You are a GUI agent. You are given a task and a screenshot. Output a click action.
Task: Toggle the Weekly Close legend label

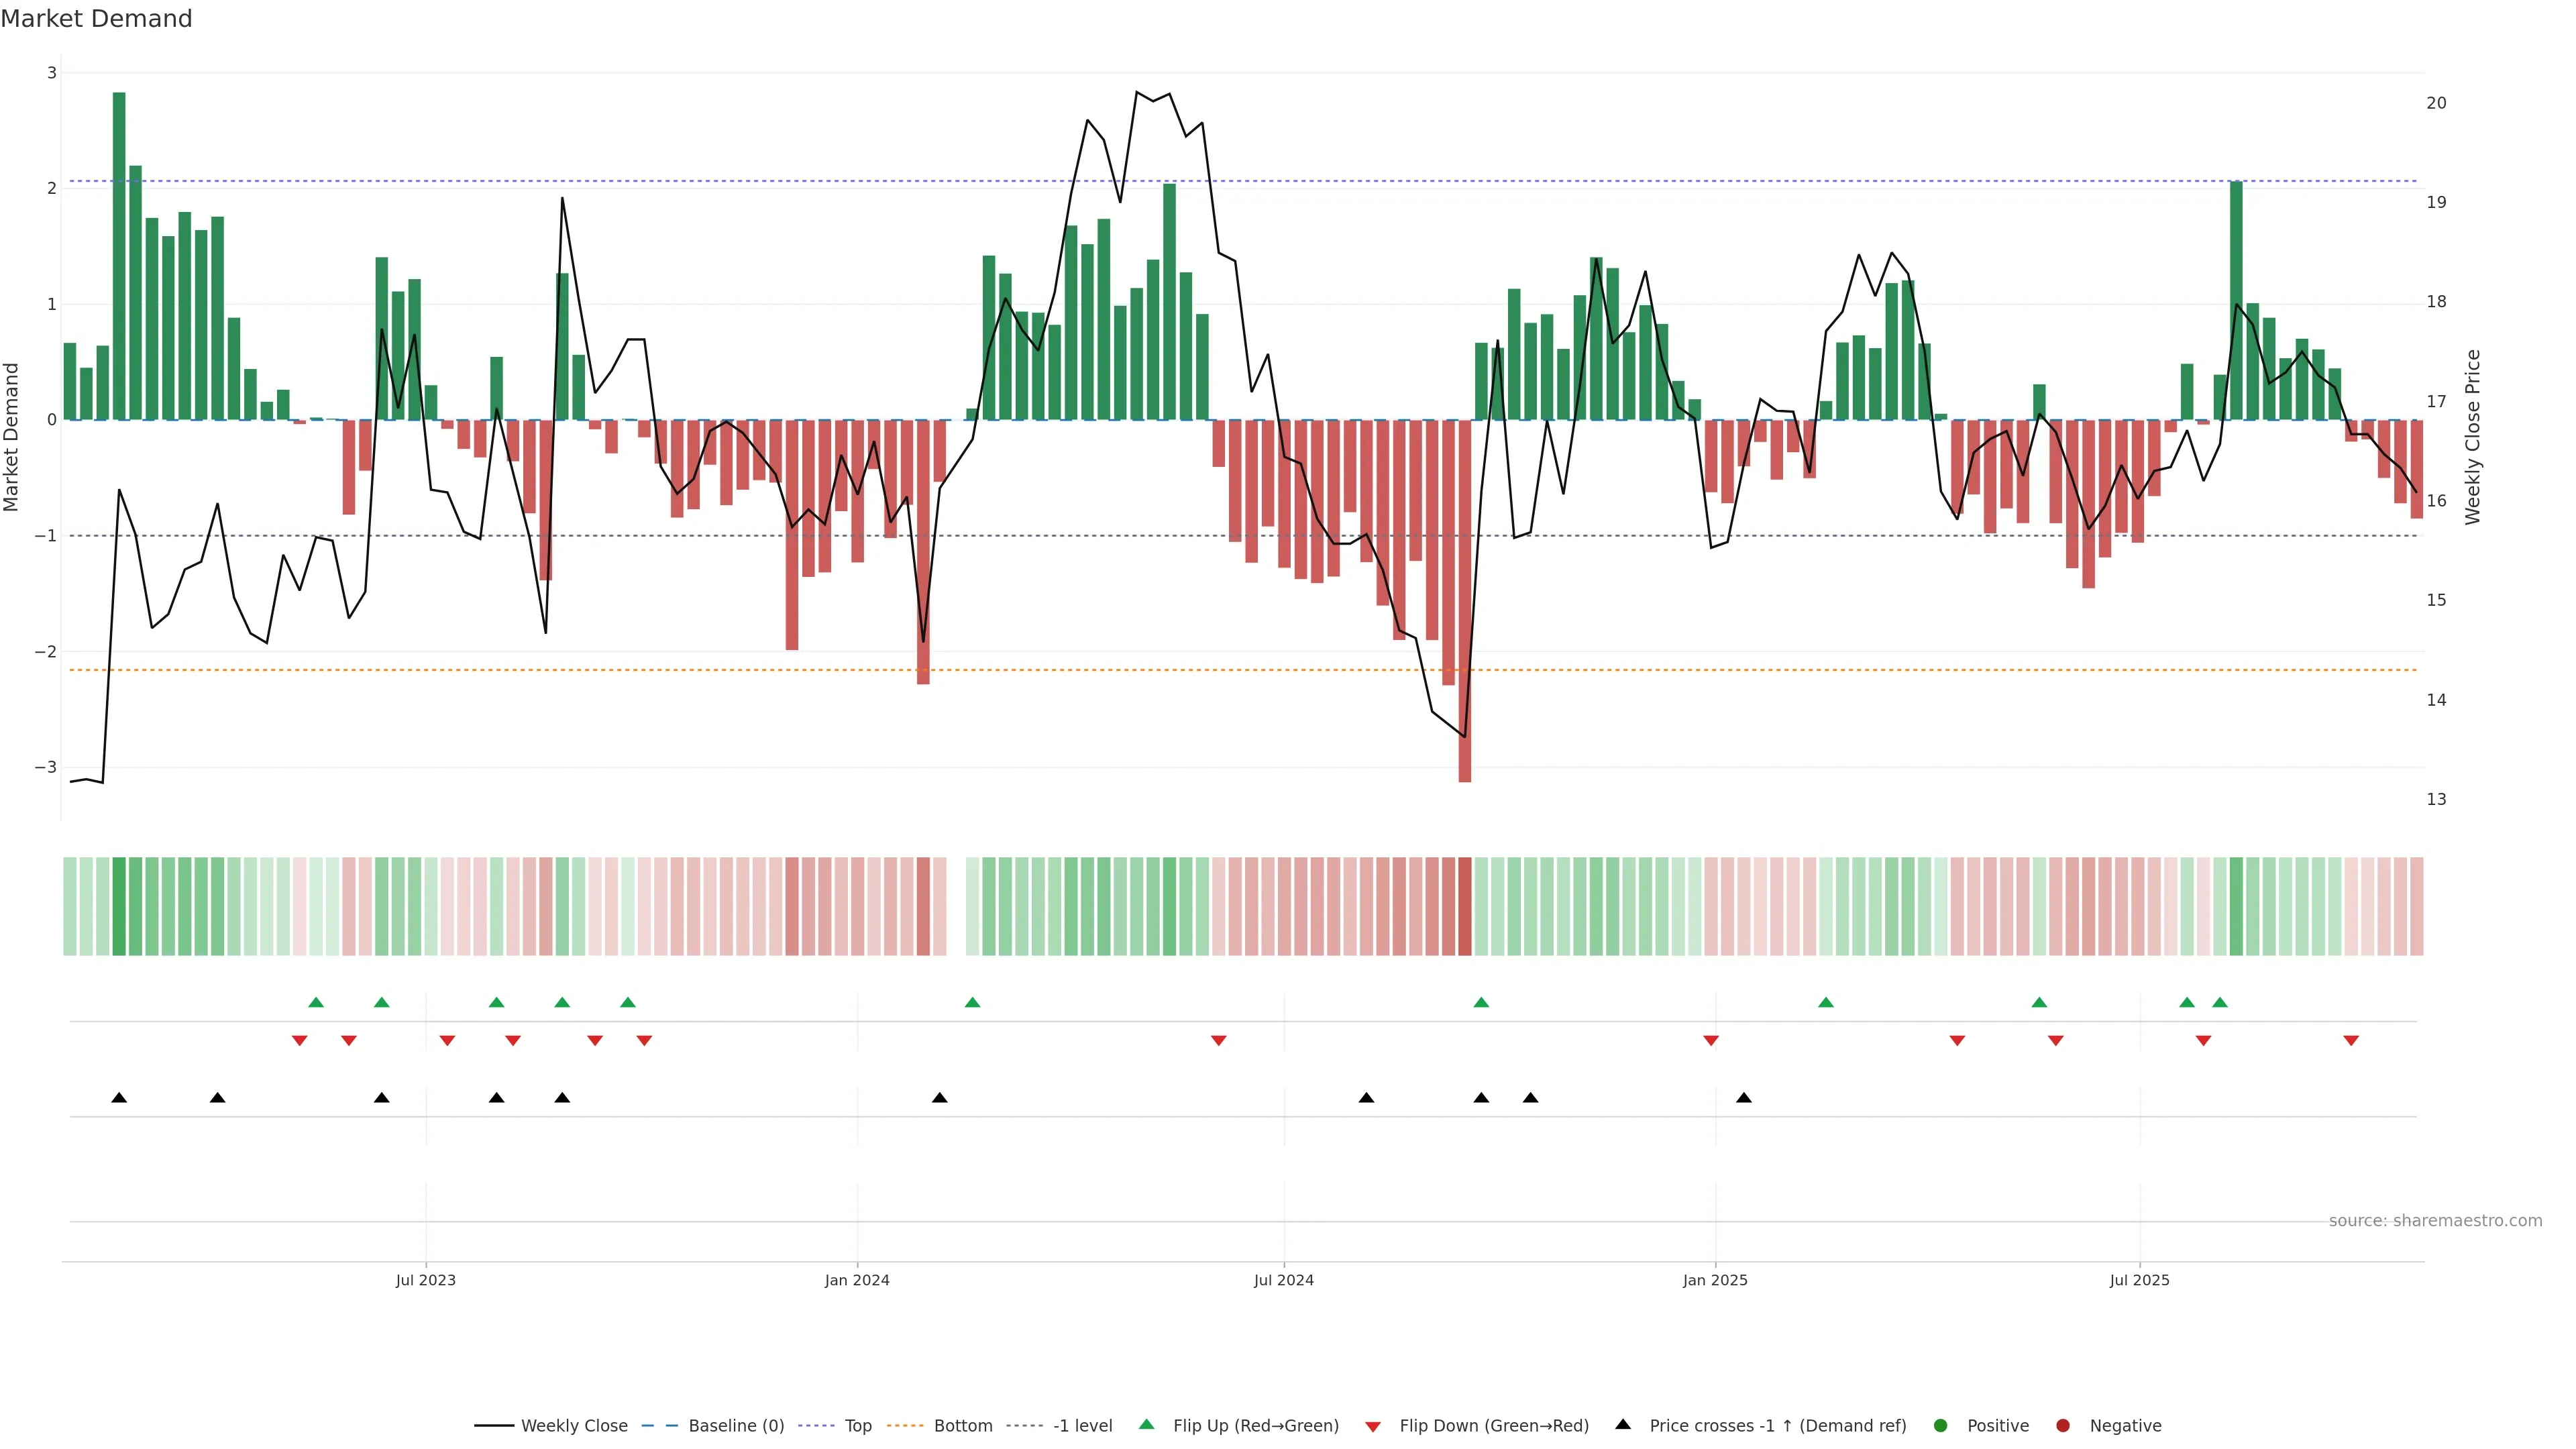tap(574, 1425)
